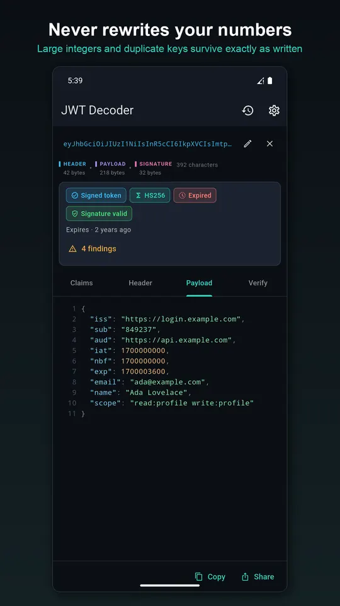Viewport: 340px width, 606px height.
Task: Tap the warning triangle icon beside findings
Action: 72,249
